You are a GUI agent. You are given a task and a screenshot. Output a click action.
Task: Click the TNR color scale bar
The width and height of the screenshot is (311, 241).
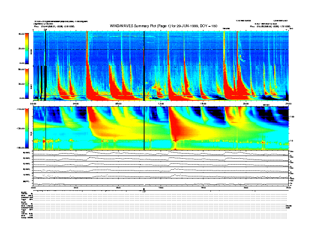point(27,128)
